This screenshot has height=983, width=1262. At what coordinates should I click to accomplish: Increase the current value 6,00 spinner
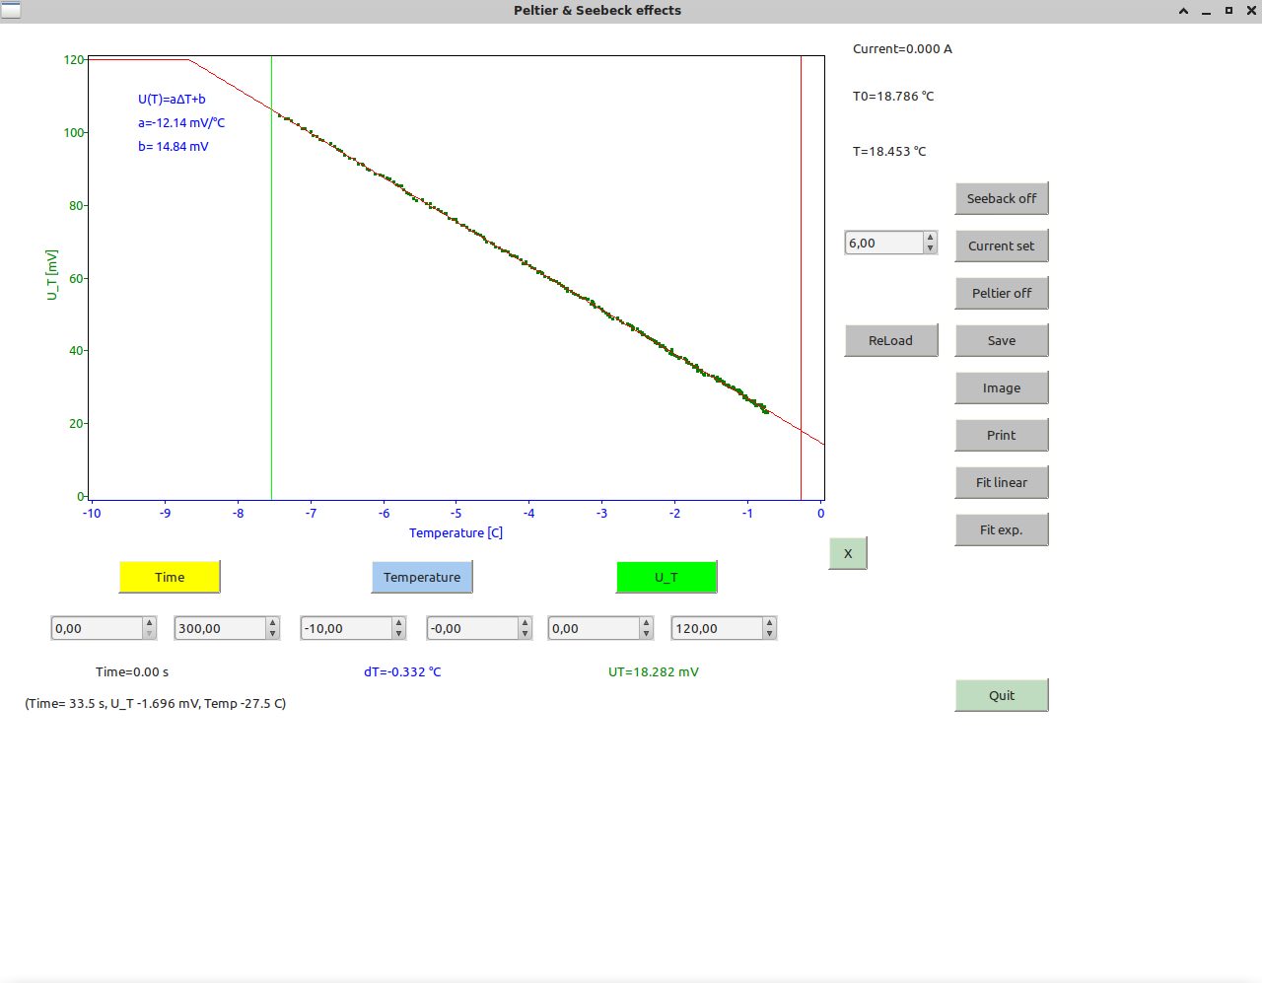pyautogui.click(x=930, y=238)
